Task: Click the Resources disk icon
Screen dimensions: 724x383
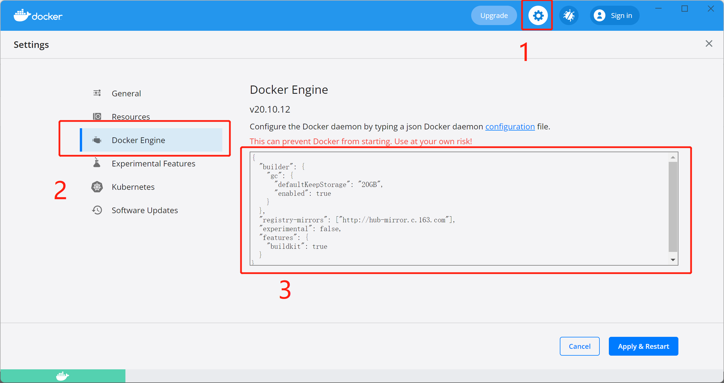Action: coord(97,117)
